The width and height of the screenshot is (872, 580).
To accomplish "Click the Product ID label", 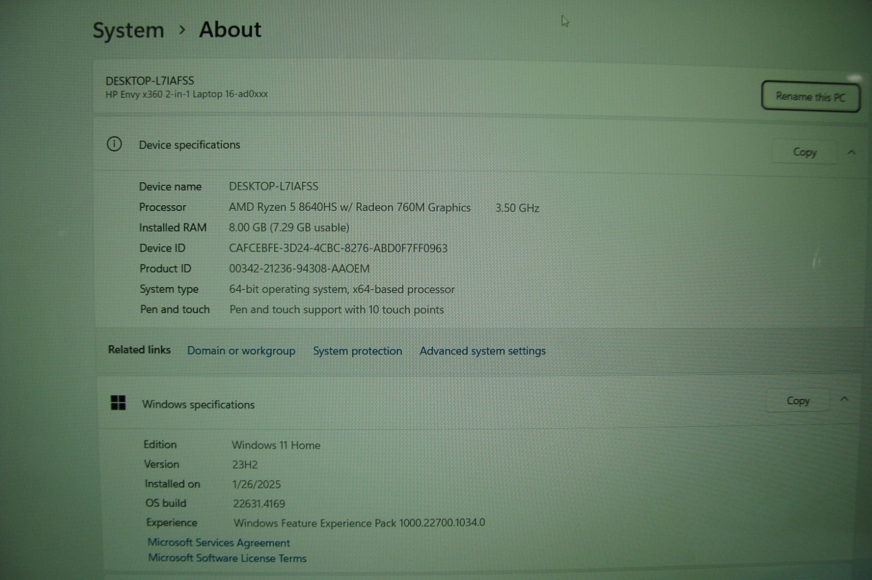I will point(165,268).
